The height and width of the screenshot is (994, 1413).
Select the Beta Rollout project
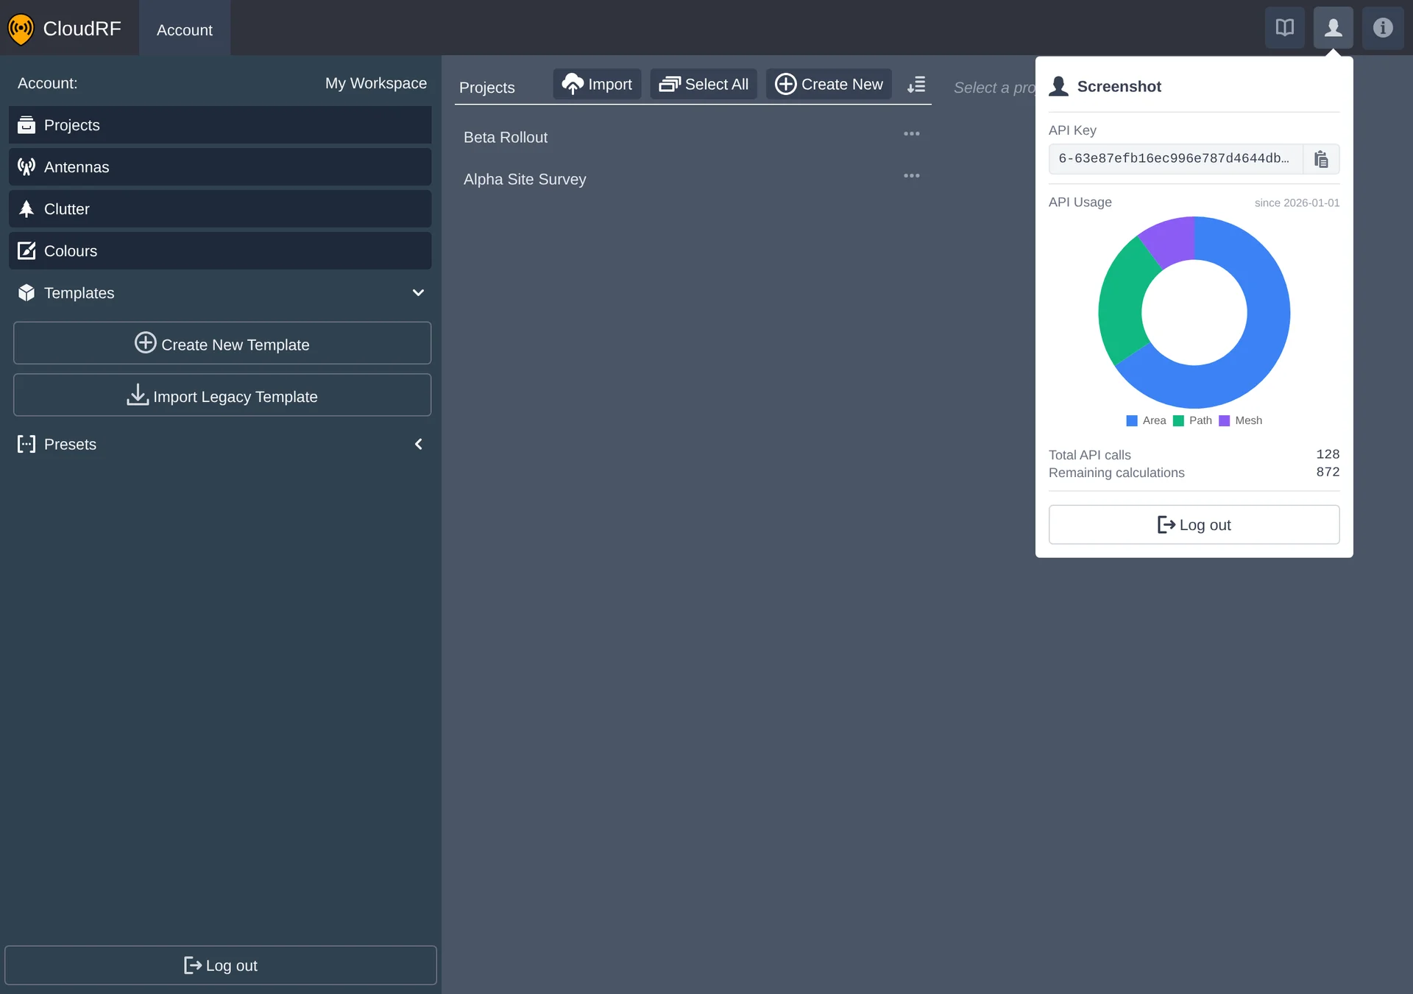click(506, 137)
